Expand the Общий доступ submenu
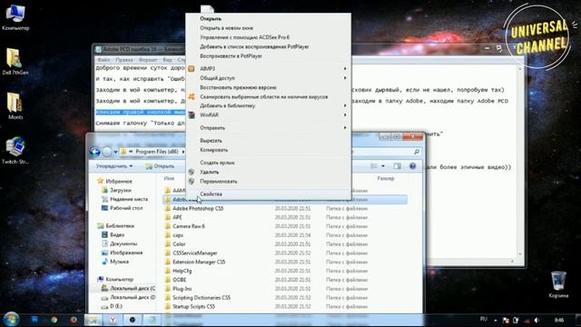The width and height of the screenshot is (581, 327). pyautogui.click(x=269, y=78)
